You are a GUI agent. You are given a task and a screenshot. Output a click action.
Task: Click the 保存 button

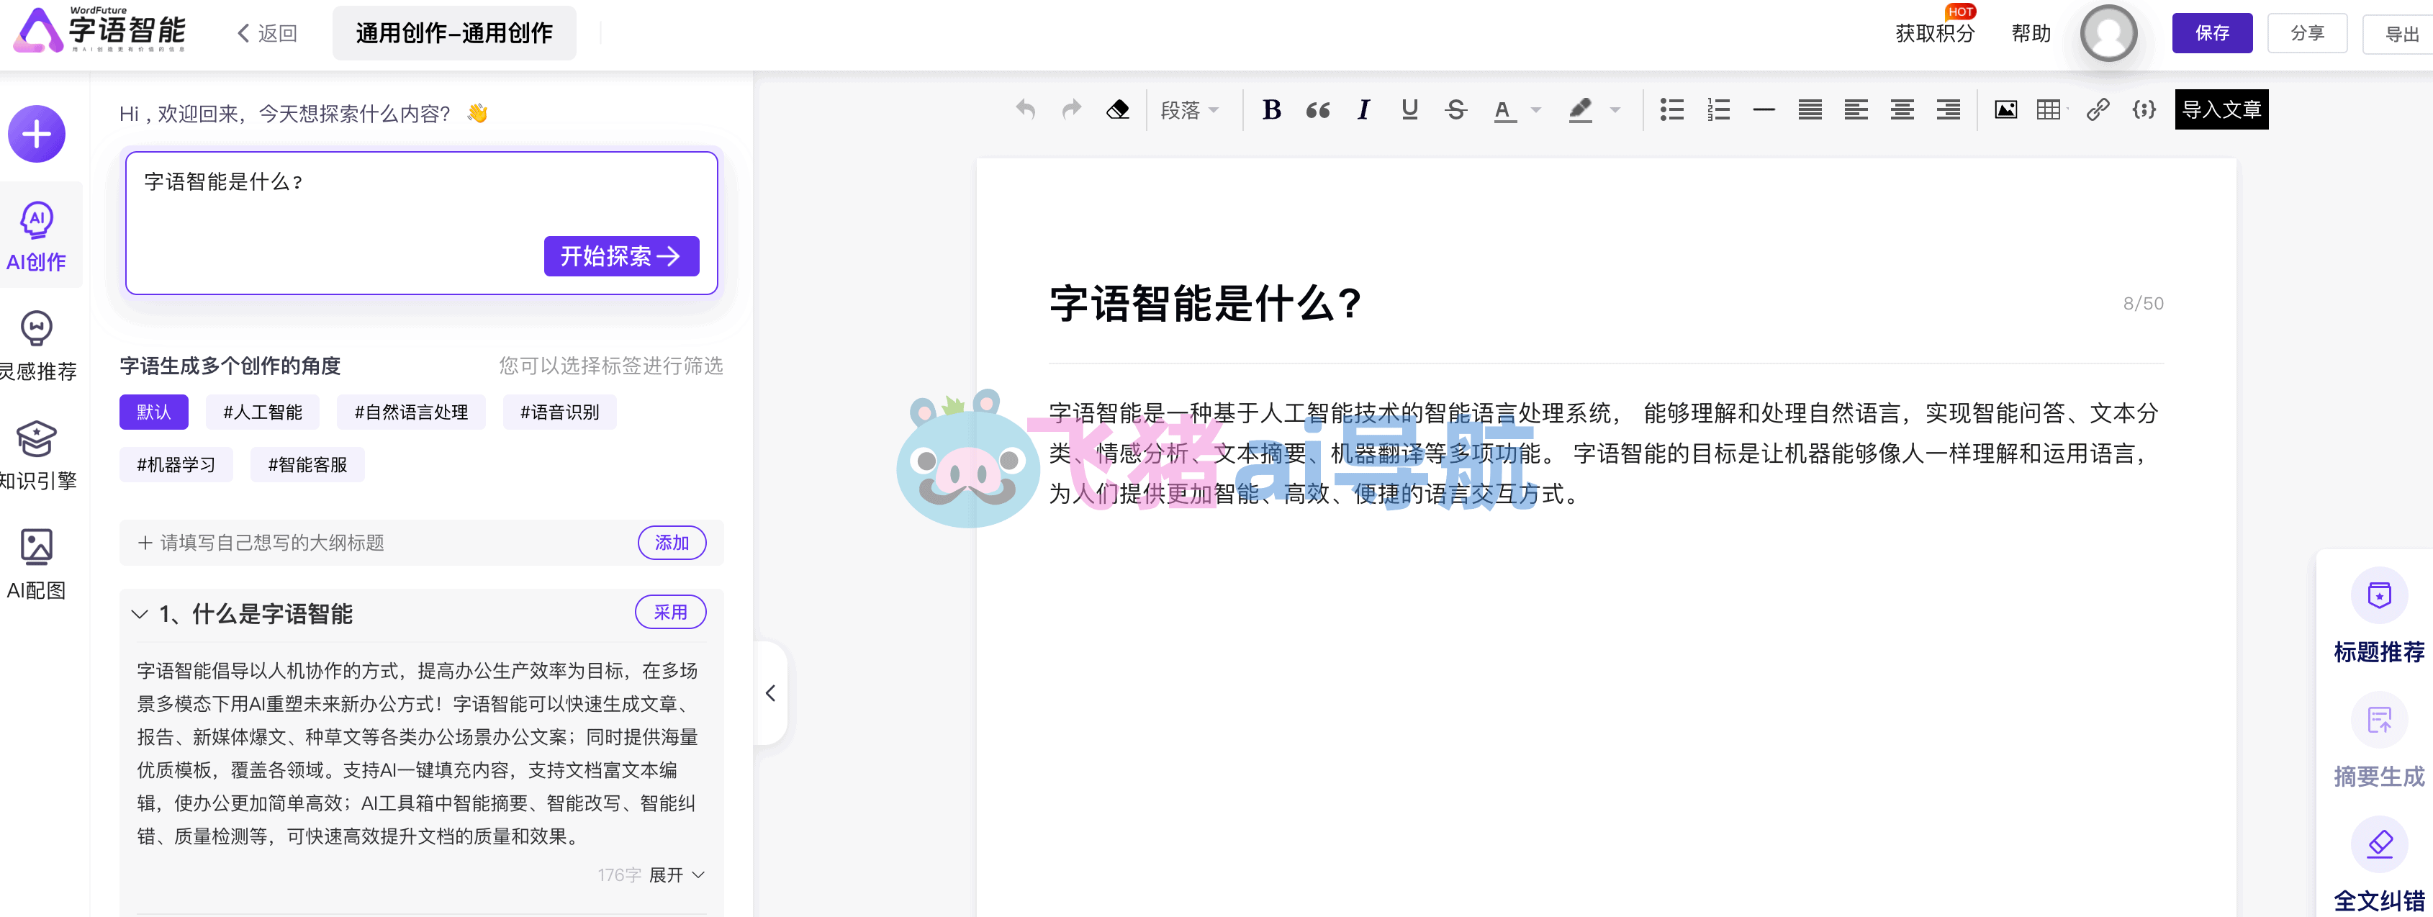(x=2212, y=33)
